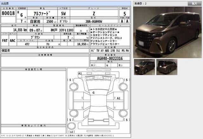Select the front-angle thumbnail below the main photo
The height and width of the screenshot is (139, 203).
coord(144,67)
